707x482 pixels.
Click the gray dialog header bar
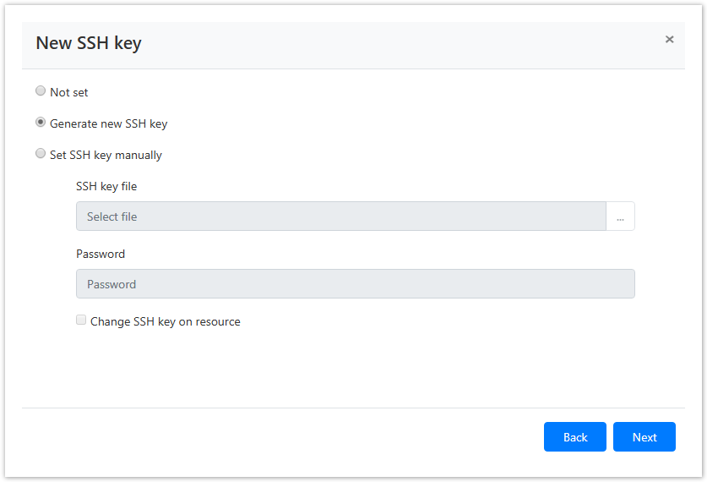pos(380,44)
